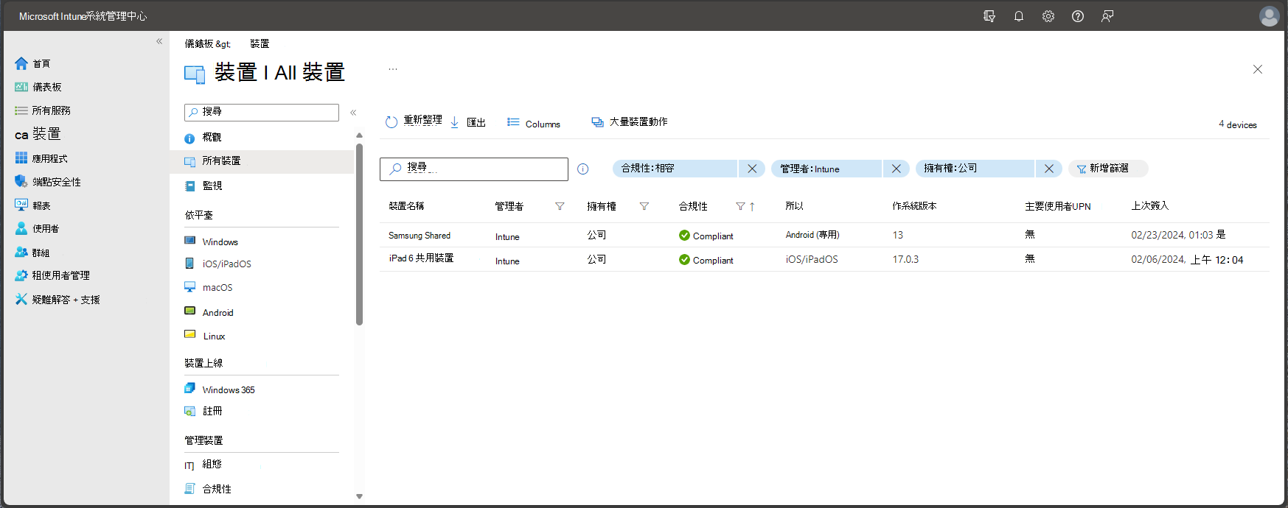Click the submenu scrollbar down arrow

pos(360,496)
